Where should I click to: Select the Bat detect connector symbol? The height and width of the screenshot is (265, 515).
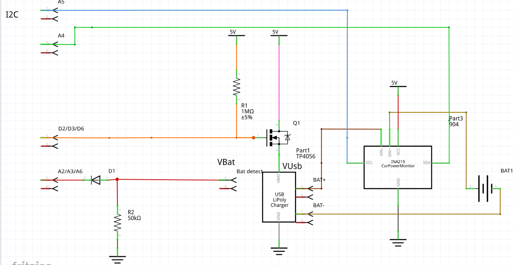228,184
